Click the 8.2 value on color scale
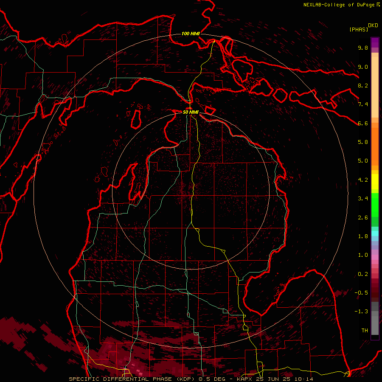Screen dimensions: 382x382 pos(363,85)
